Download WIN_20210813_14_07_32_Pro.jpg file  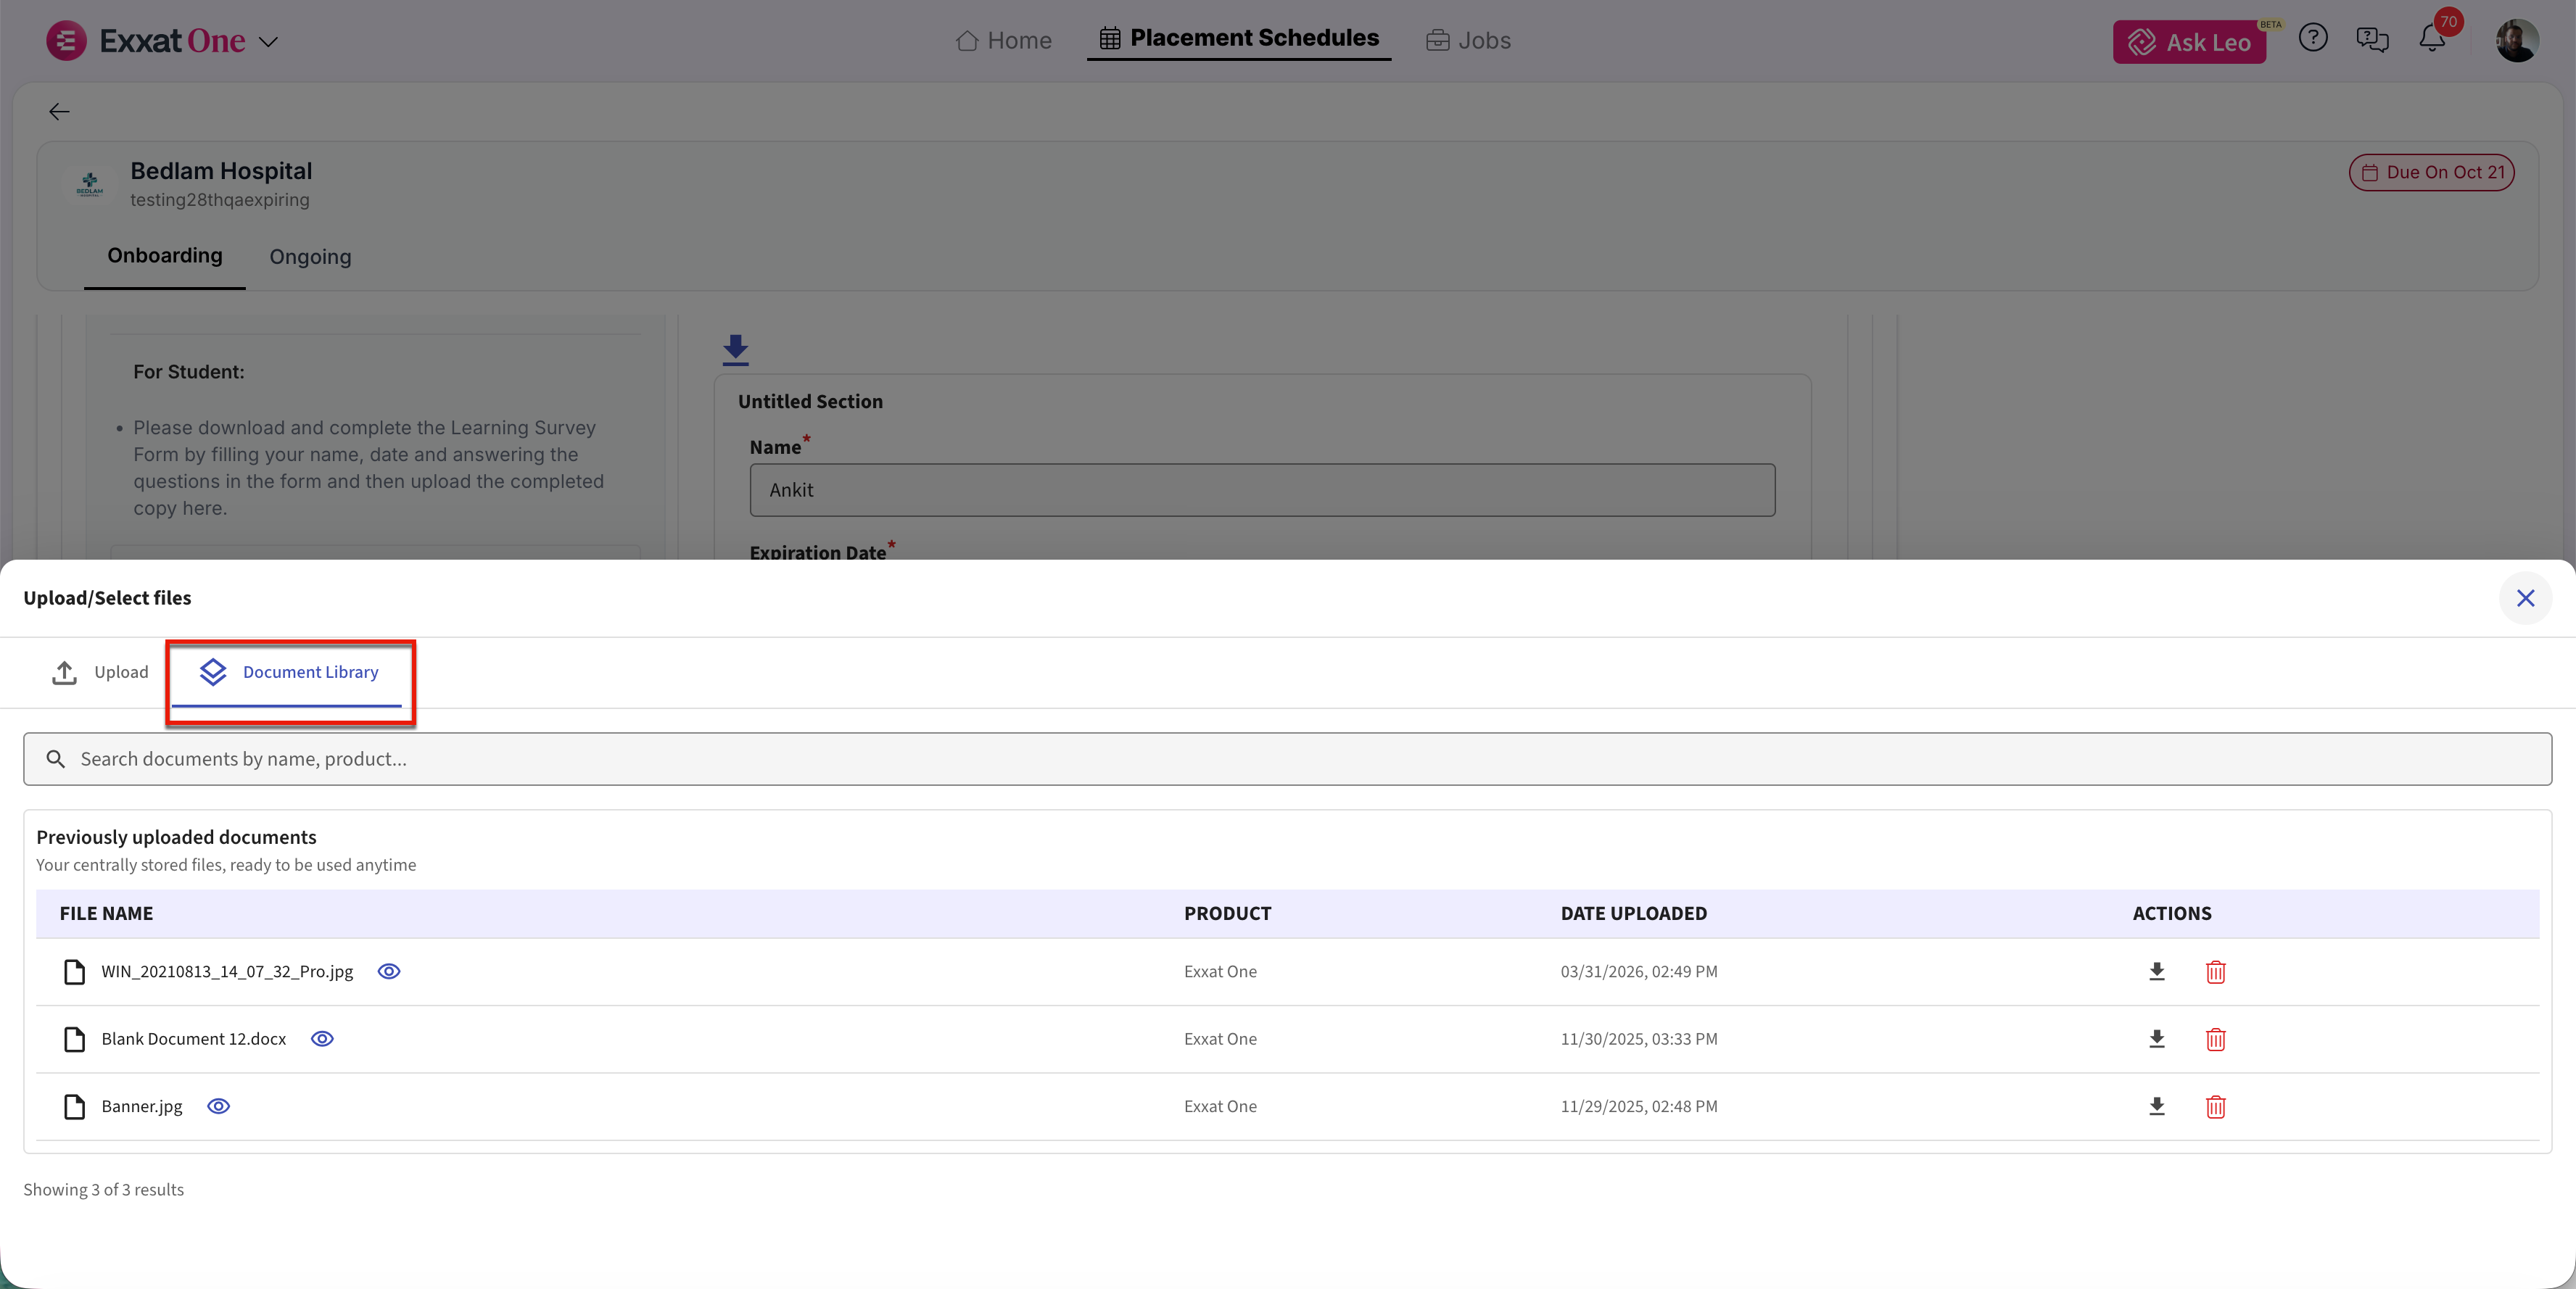pos(2156,971)
